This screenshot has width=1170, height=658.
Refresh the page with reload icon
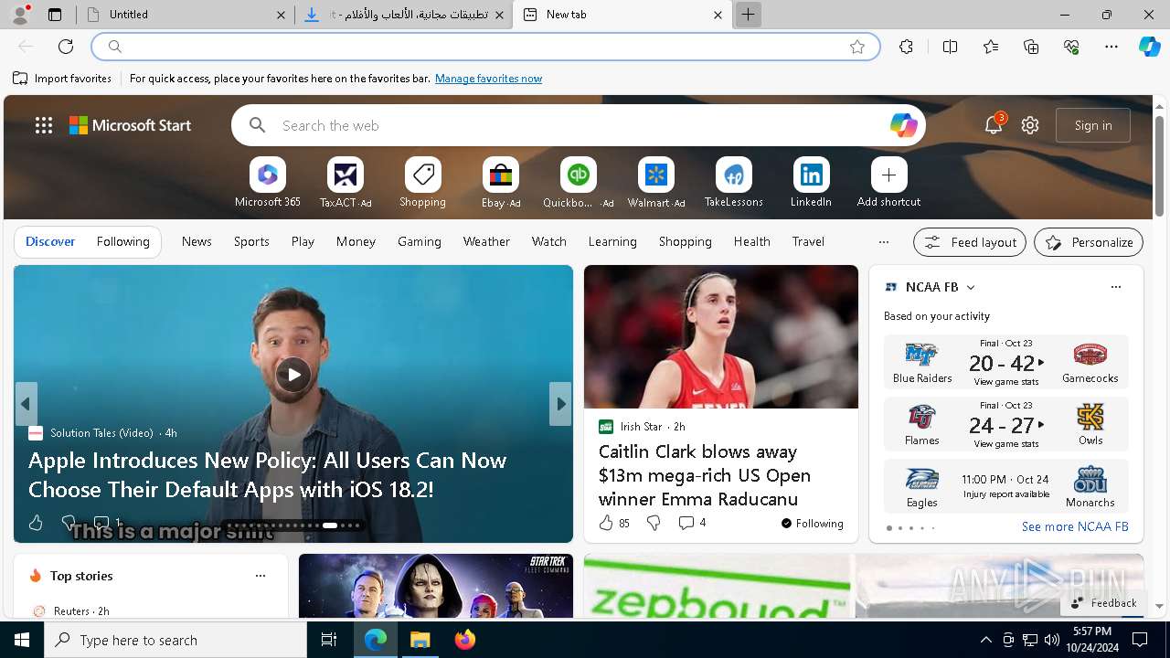click(x=66, y=47)
